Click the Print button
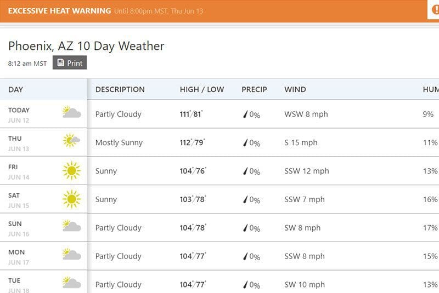 coord(70,62)
